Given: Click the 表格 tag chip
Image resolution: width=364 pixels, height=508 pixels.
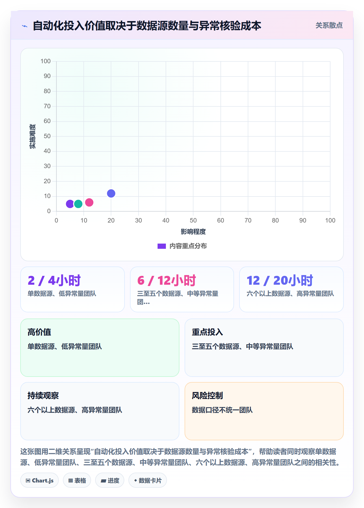Looking at the screenshot, I should pos(77,480).
